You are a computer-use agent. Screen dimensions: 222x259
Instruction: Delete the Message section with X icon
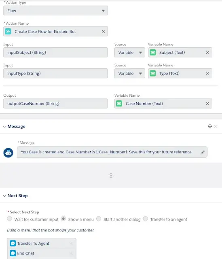point(216,126)
